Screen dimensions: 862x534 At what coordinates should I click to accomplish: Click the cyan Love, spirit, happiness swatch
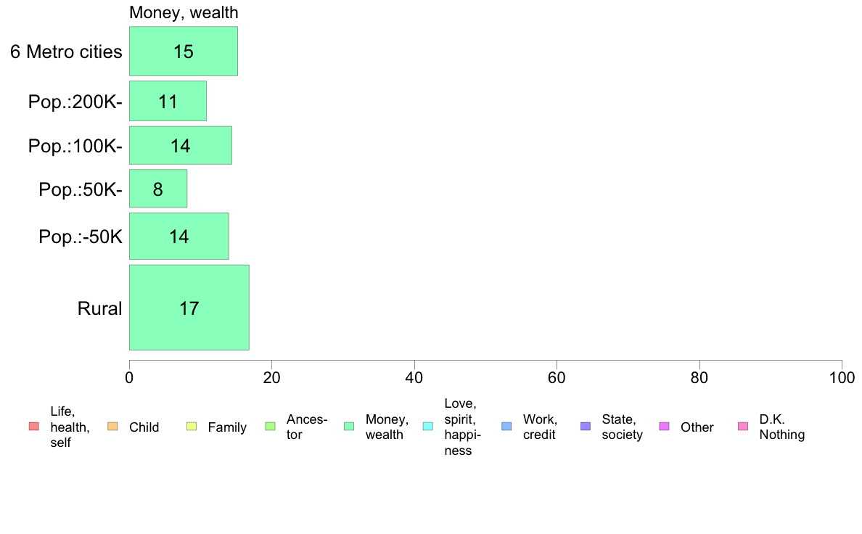[427, 426]
